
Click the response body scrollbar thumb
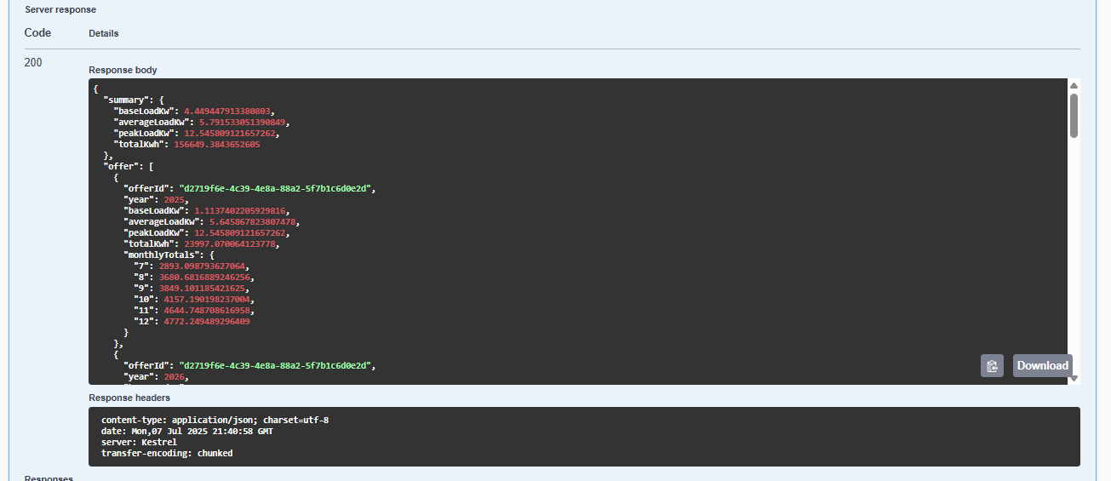(1074, 115)
